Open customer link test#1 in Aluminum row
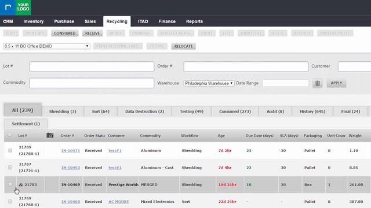The image size is (371, 208). (115, 150)
